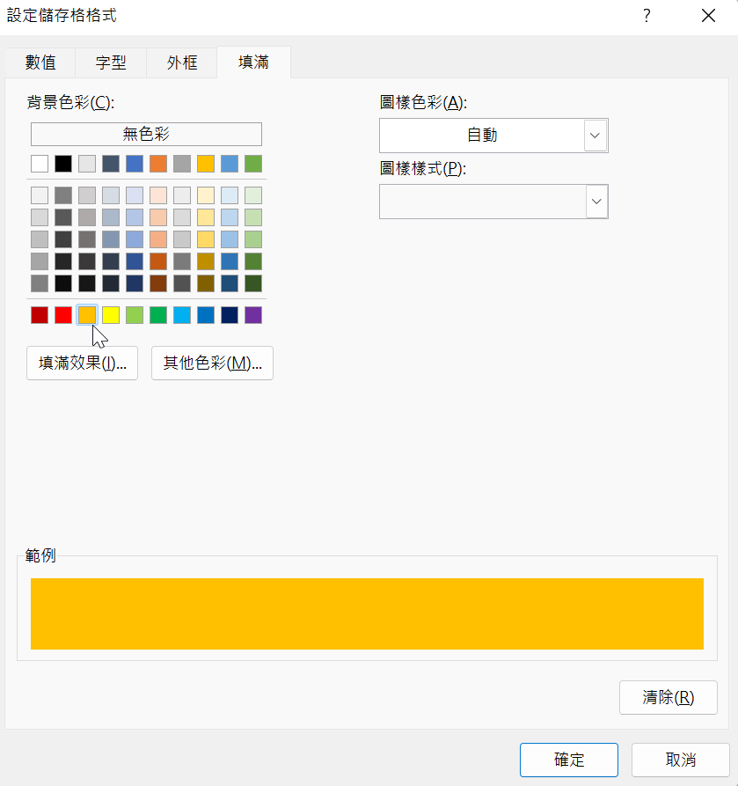Image resolution: width=738 pixels, height=786 pixels.
Task: Choose the green swatch in top theme row
Action: [253, 164]
